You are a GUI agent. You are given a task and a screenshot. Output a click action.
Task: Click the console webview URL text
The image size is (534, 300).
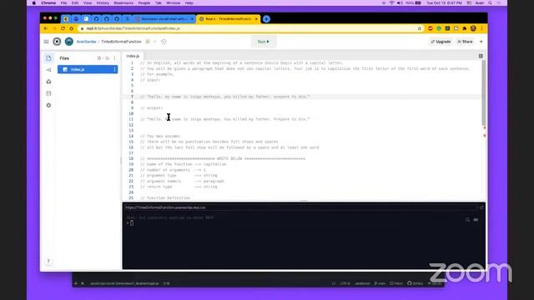(165, 207)
